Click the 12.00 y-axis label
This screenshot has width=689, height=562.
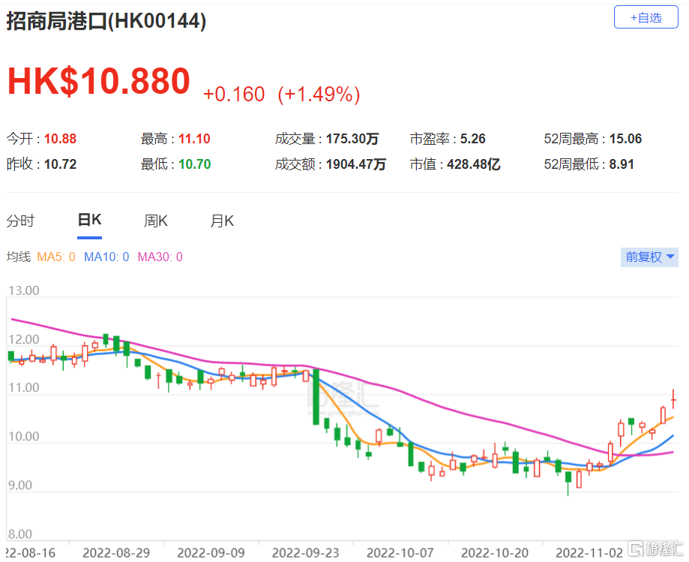tap(24, 339)
